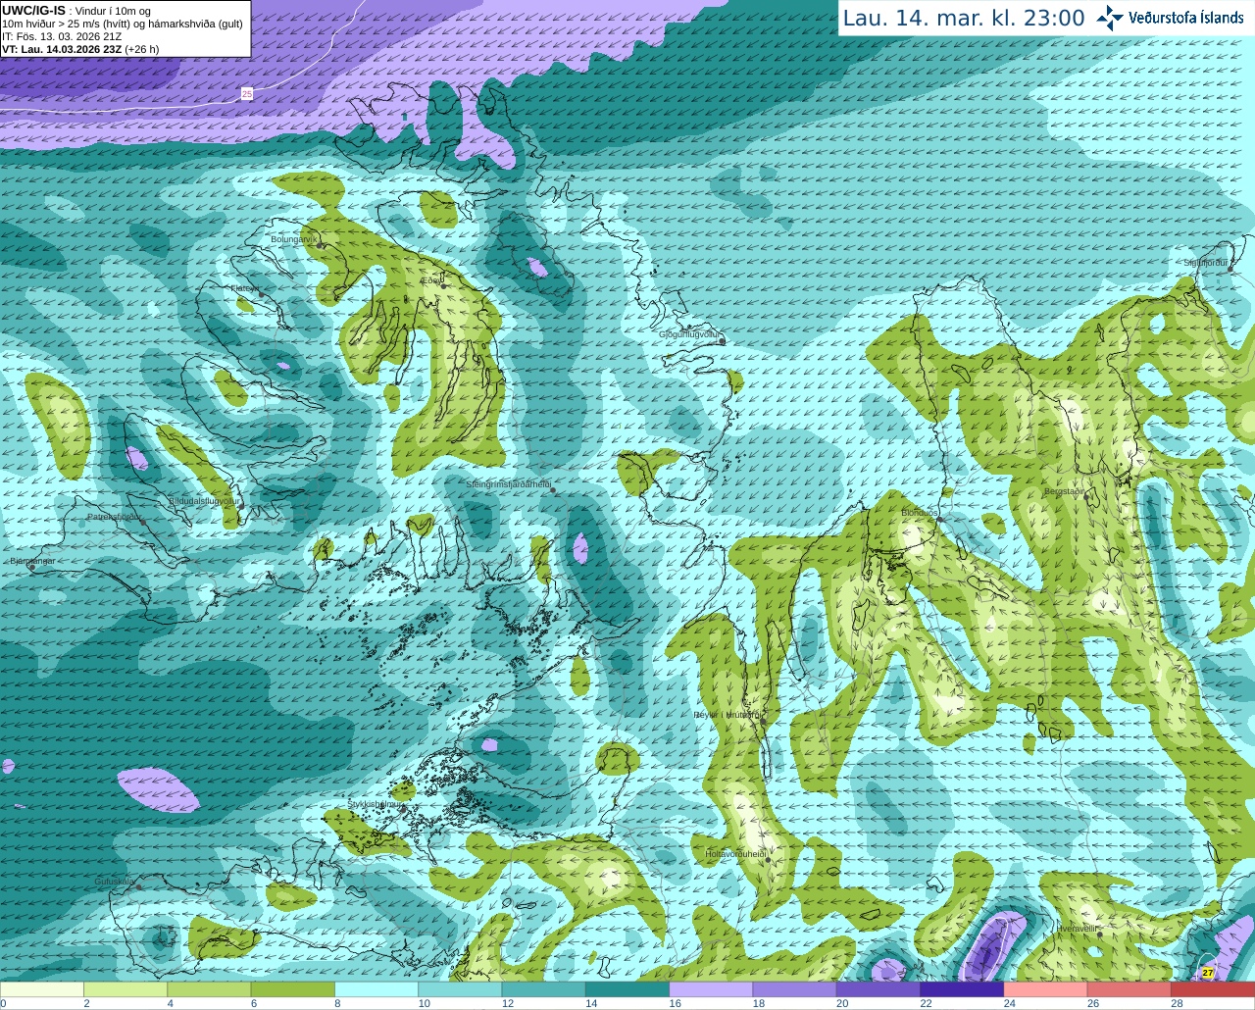
Task: Click the white 25 gust contour label
Action: [247, 93]
